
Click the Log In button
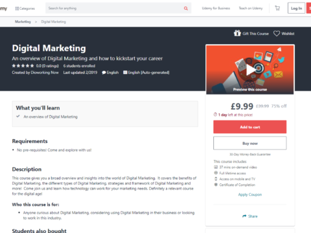296,8
